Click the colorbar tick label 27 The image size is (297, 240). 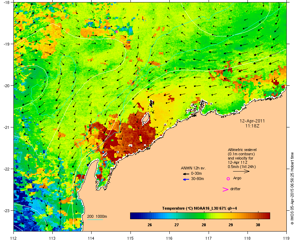tap(176, 225)
